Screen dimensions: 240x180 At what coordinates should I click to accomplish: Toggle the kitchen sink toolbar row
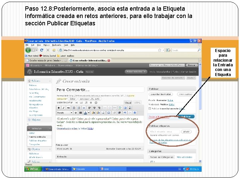(x=130, y=108)
